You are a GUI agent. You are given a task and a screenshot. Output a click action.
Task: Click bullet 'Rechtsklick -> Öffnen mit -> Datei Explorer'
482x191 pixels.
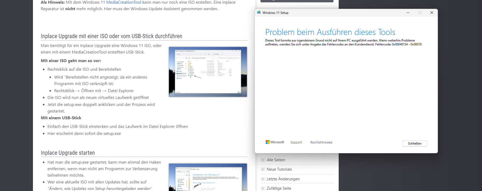click(x=94, y=91)
